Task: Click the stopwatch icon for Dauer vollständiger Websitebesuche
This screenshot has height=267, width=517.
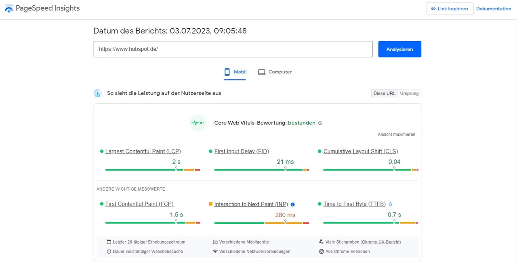Action: coord(109,251)
